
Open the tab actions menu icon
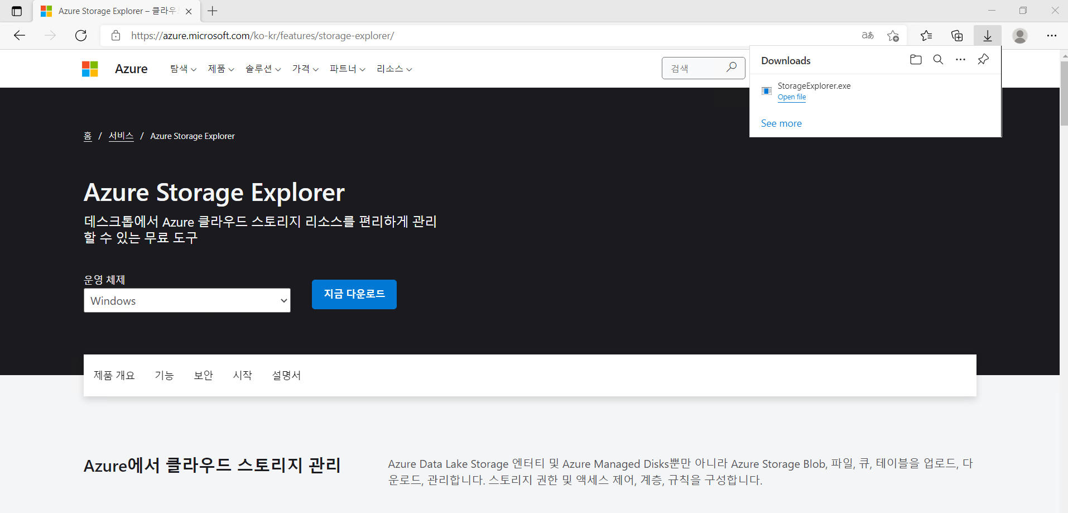click(x=17, y=11)
